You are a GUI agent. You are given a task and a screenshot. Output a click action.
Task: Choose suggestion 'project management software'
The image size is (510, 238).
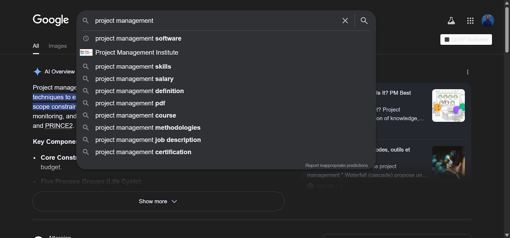(x=226, y=38)
